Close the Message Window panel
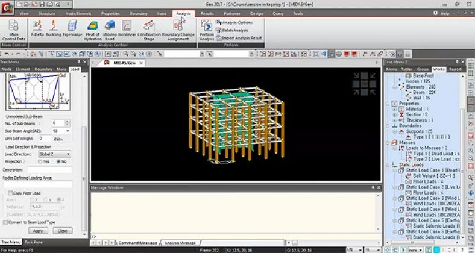 [379, 187]
